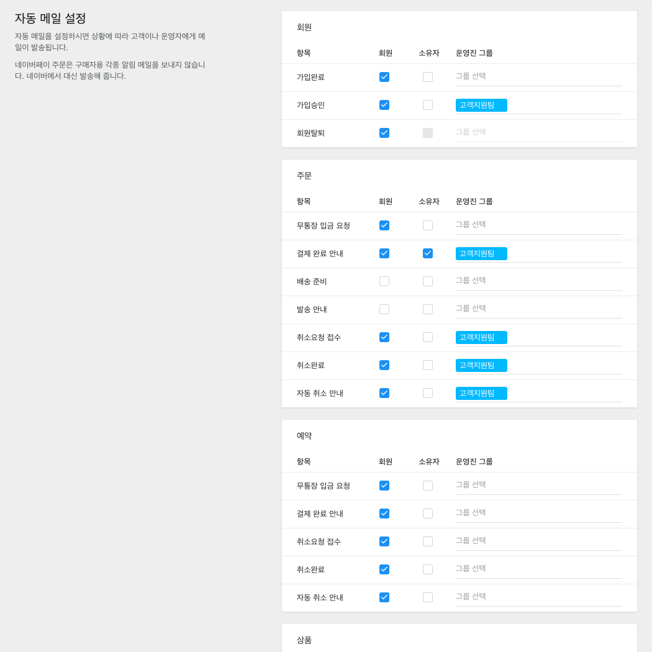
Task: Uncheck 회원 checkbox for 취소요청 접수
Action: 384,337
